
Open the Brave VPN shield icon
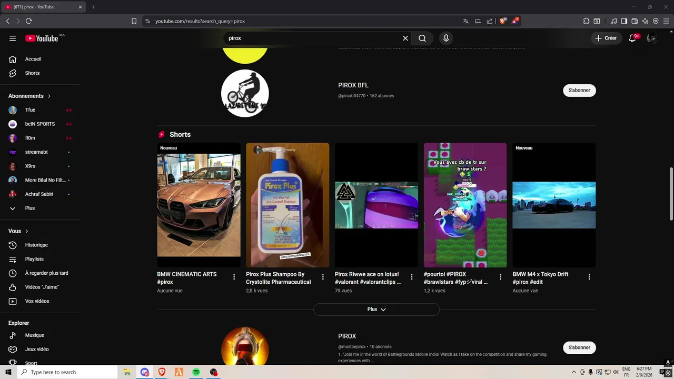[656, 21]
